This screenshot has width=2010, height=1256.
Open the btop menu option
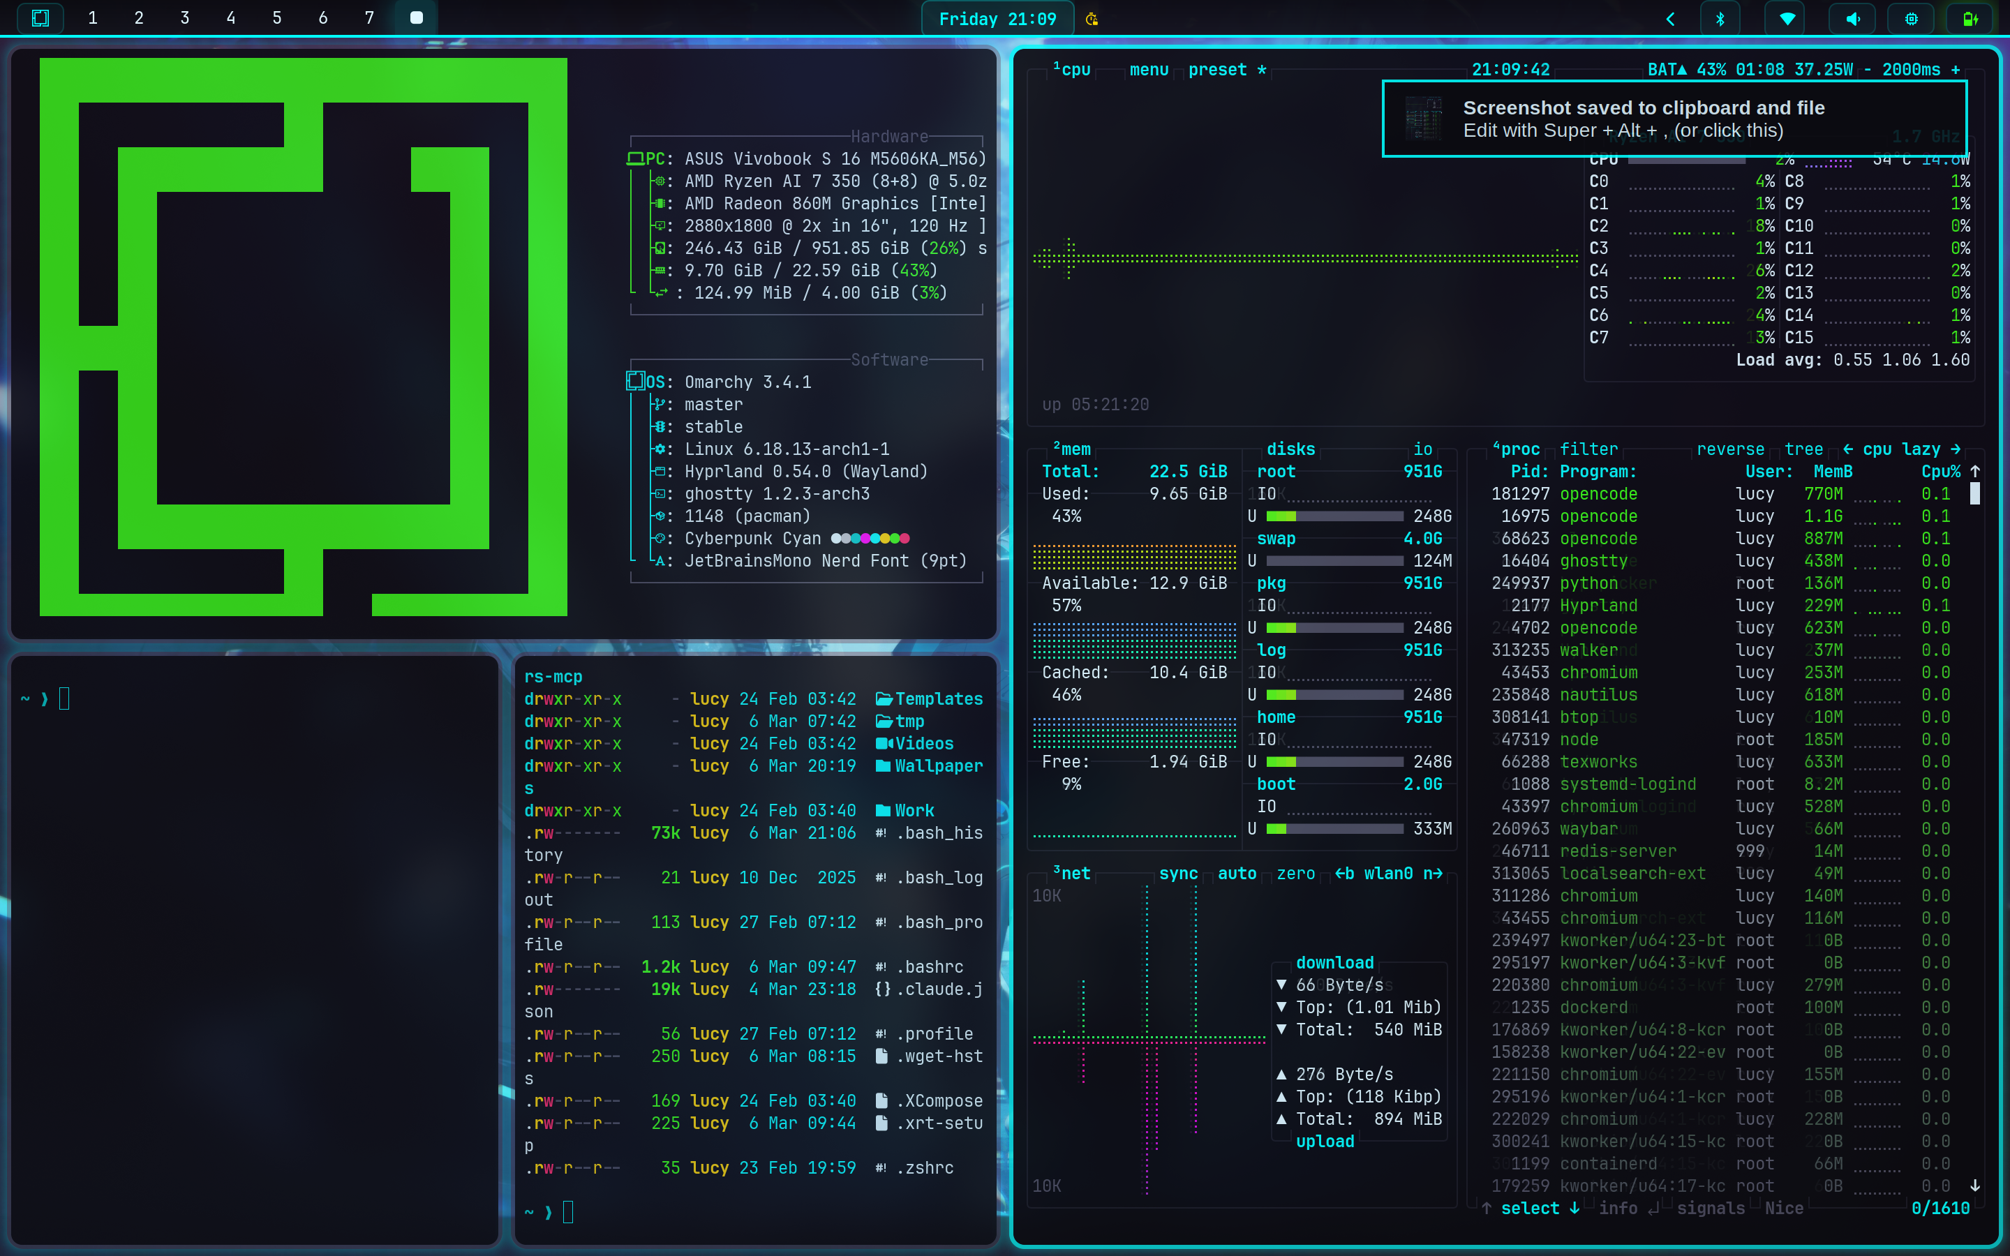tap(1149, 70)
